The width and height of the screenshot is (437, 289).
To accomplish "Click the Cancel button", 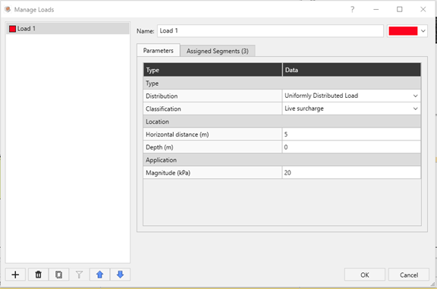I will coord(409,275).
